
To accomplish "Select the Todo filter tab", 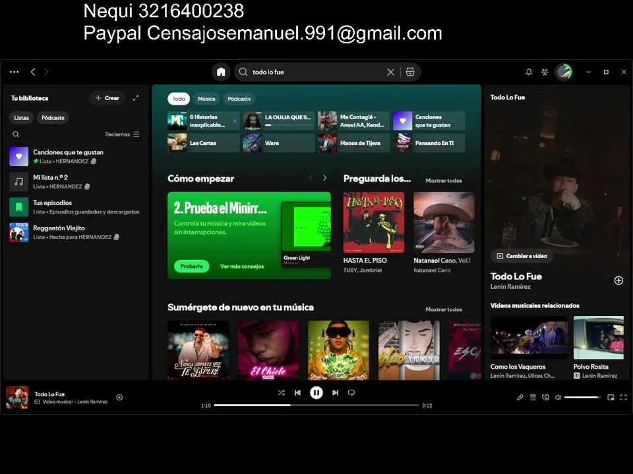I will (179, 99).
